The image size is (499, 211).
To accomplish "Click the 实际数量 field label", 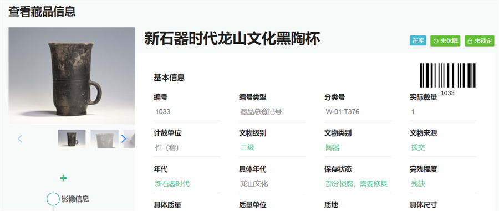I will pos(423,97).
